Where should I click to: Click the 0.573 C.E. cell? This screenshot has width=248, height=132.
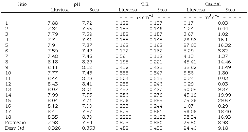[122, 111]
